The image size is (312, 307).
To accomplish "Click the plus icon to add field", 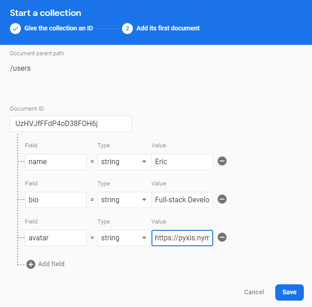I will (x=31, y=264).
